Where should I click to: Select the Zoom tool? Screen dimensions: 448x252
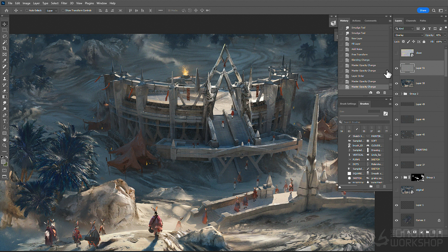[5, 145]
